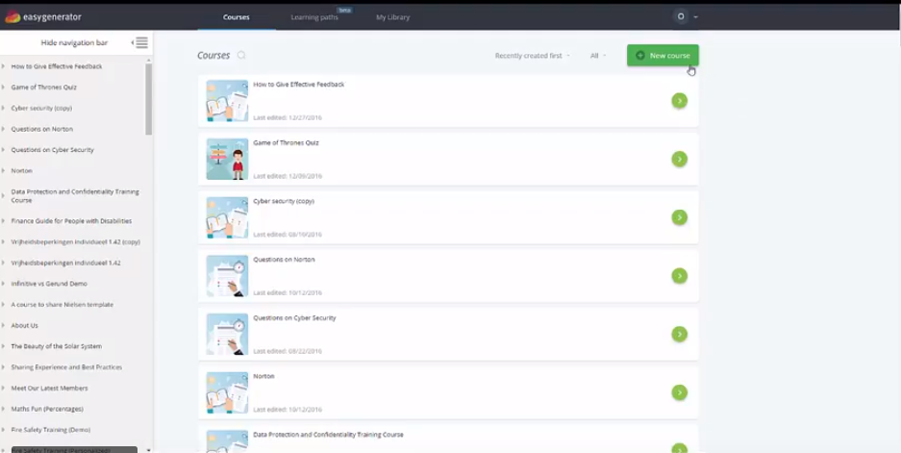Click thumbnail of Game of Thrones Quiz
This screenshot has height=453, width=901.
point(227,160)
